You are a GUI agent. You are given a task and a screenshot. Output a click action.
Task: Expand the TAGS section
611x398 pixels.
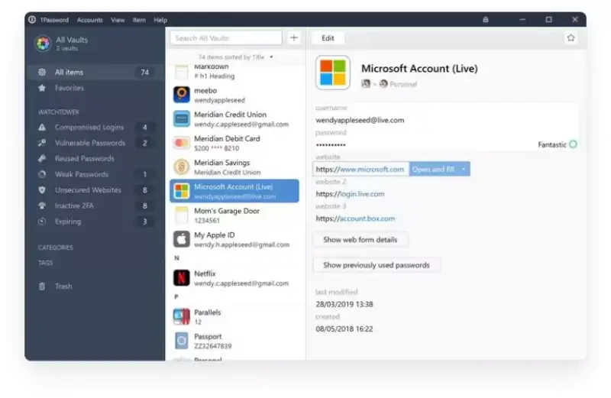click(x=45, y=263)
